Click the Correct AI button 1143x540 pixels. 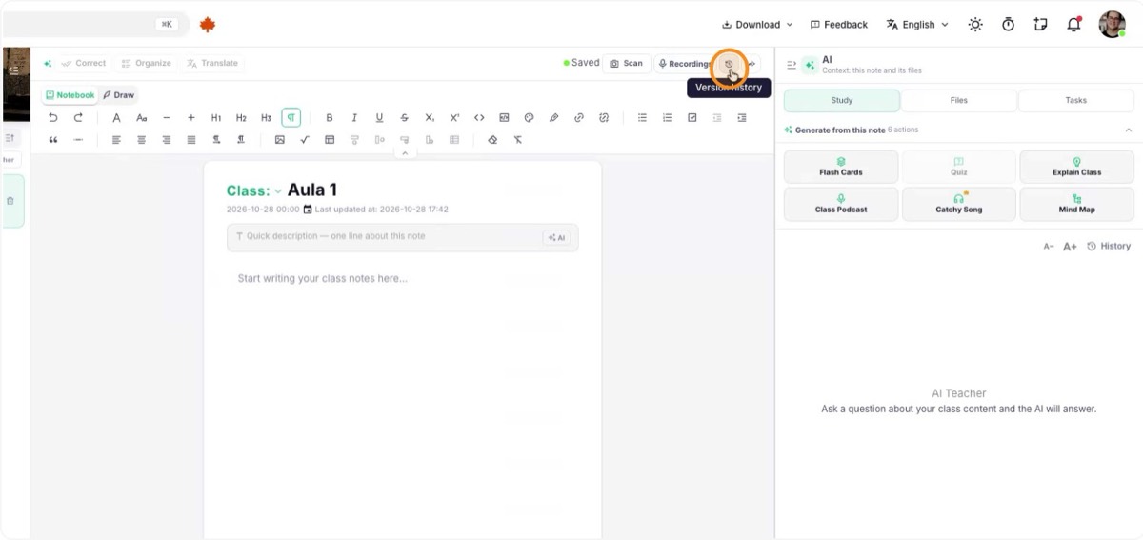83,64
